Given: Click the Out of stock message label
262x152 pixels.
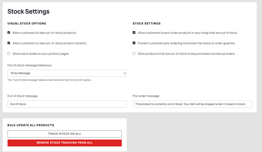Looking at the screenshot, I should coord(22,96).
